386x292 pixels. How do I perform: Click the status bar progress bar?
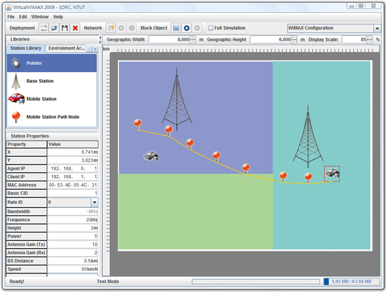tap(255, 282)
